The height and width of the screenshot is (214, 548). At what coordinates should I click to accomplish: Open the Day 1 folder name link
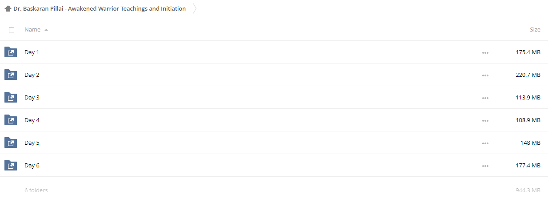[32, 52]
